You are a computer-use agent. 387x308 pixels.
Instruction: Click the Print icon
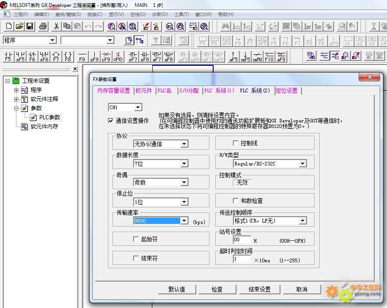click(x=43, y=26)
